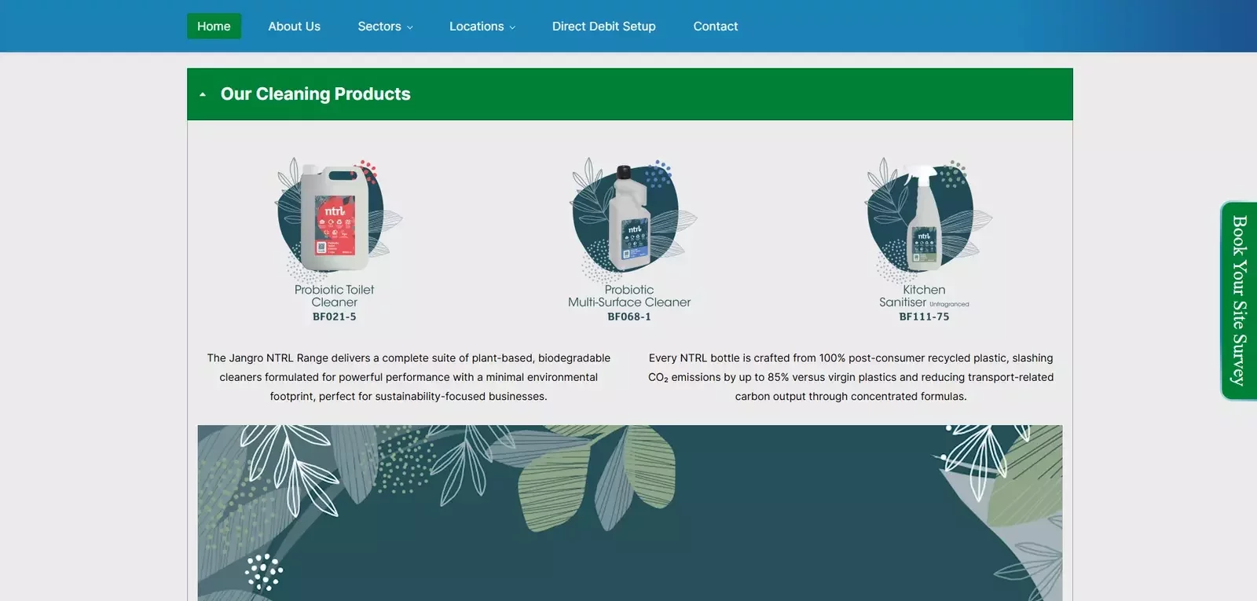
Task: Go to the About Us page
Action: tap(294, 26)
